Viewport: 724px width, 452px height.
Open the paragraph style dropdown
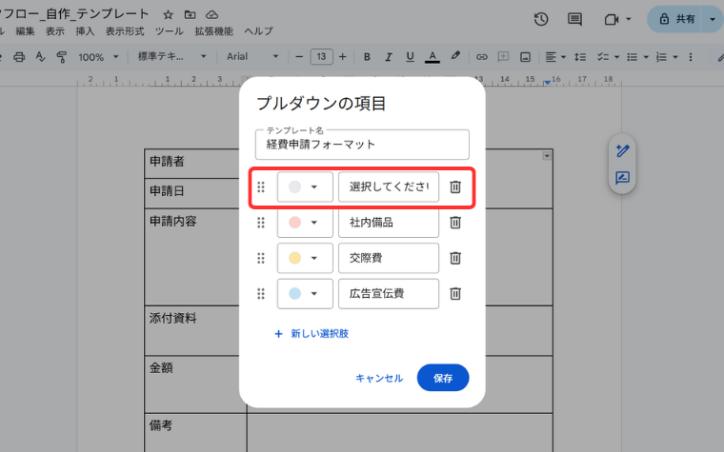tap(171, 57)
